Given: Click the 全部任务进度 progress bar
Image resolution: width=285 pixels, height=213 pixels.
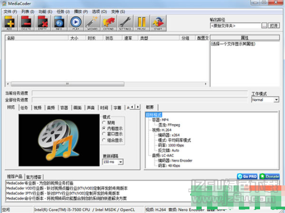Looking at the screenshot, I should pyautogui.click(x=140, y=100).
